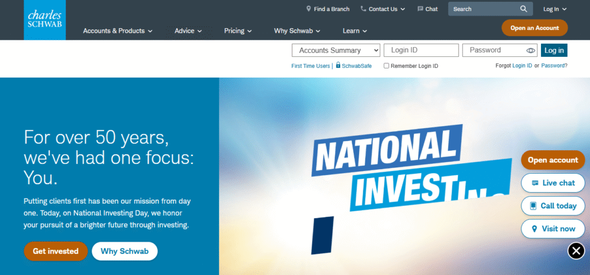Click the white Why Schwab button
590x275 pixels.
124,251
